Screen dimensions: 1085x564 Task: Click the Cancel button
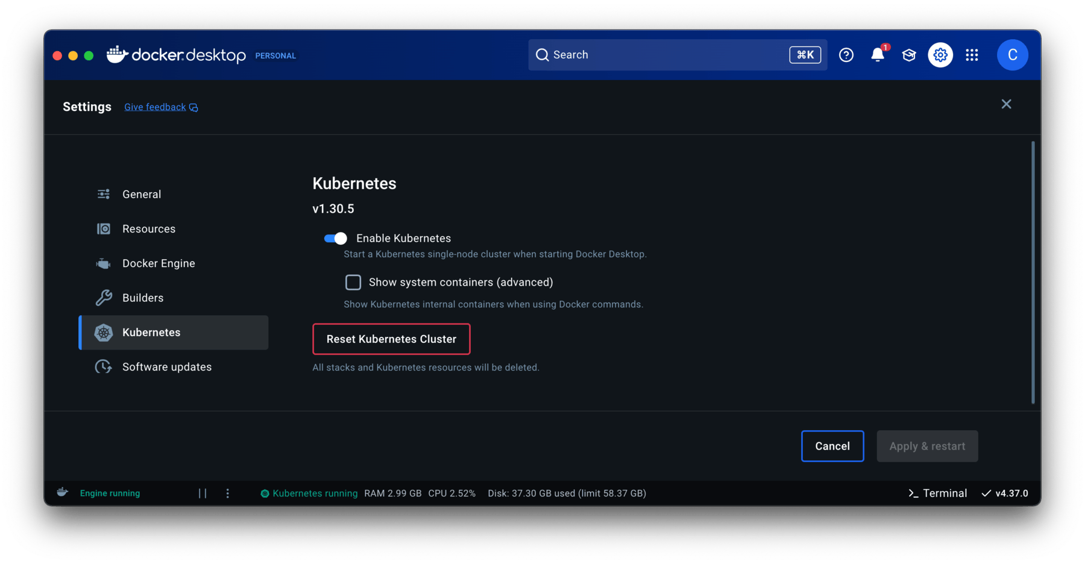point(832,446)
